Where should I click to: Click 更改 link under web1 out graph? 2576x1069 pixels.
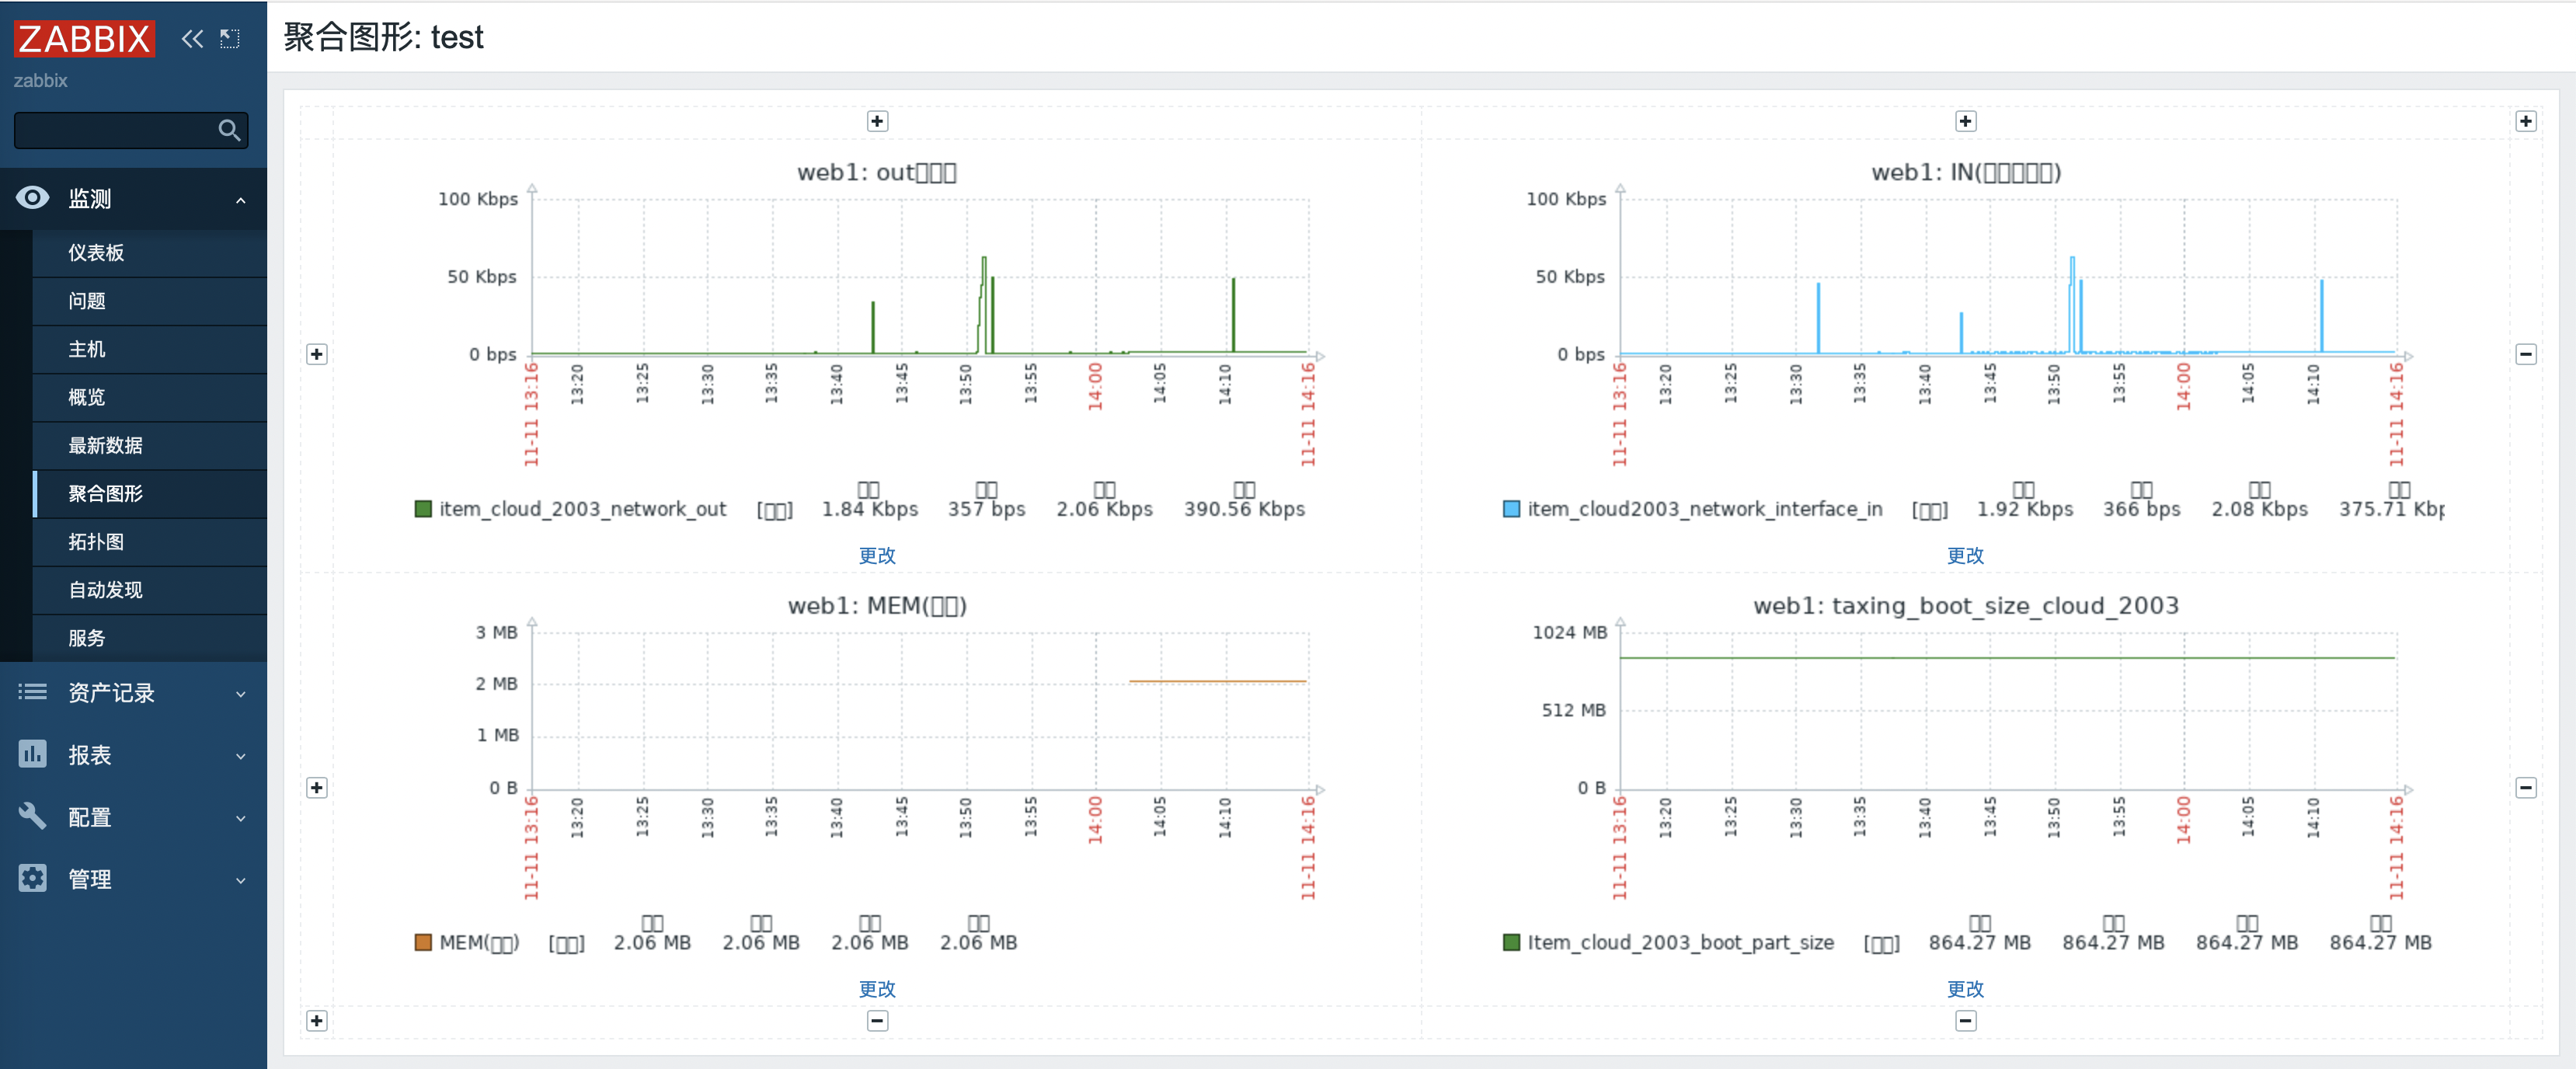click(877, 555)
